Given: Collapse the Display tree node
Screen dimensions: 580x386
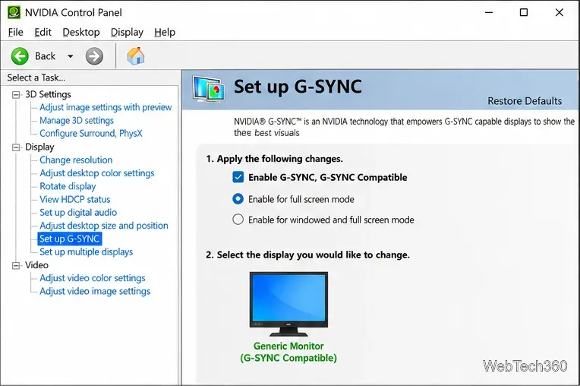Looking at the screenshot, I should tap(16, 147).
